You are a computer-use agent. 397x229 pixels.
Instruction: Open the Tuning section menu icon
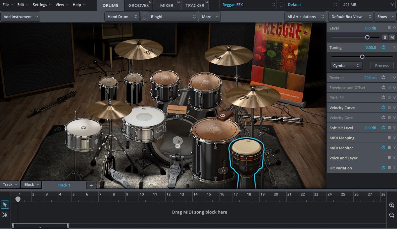tap(389, 47)
